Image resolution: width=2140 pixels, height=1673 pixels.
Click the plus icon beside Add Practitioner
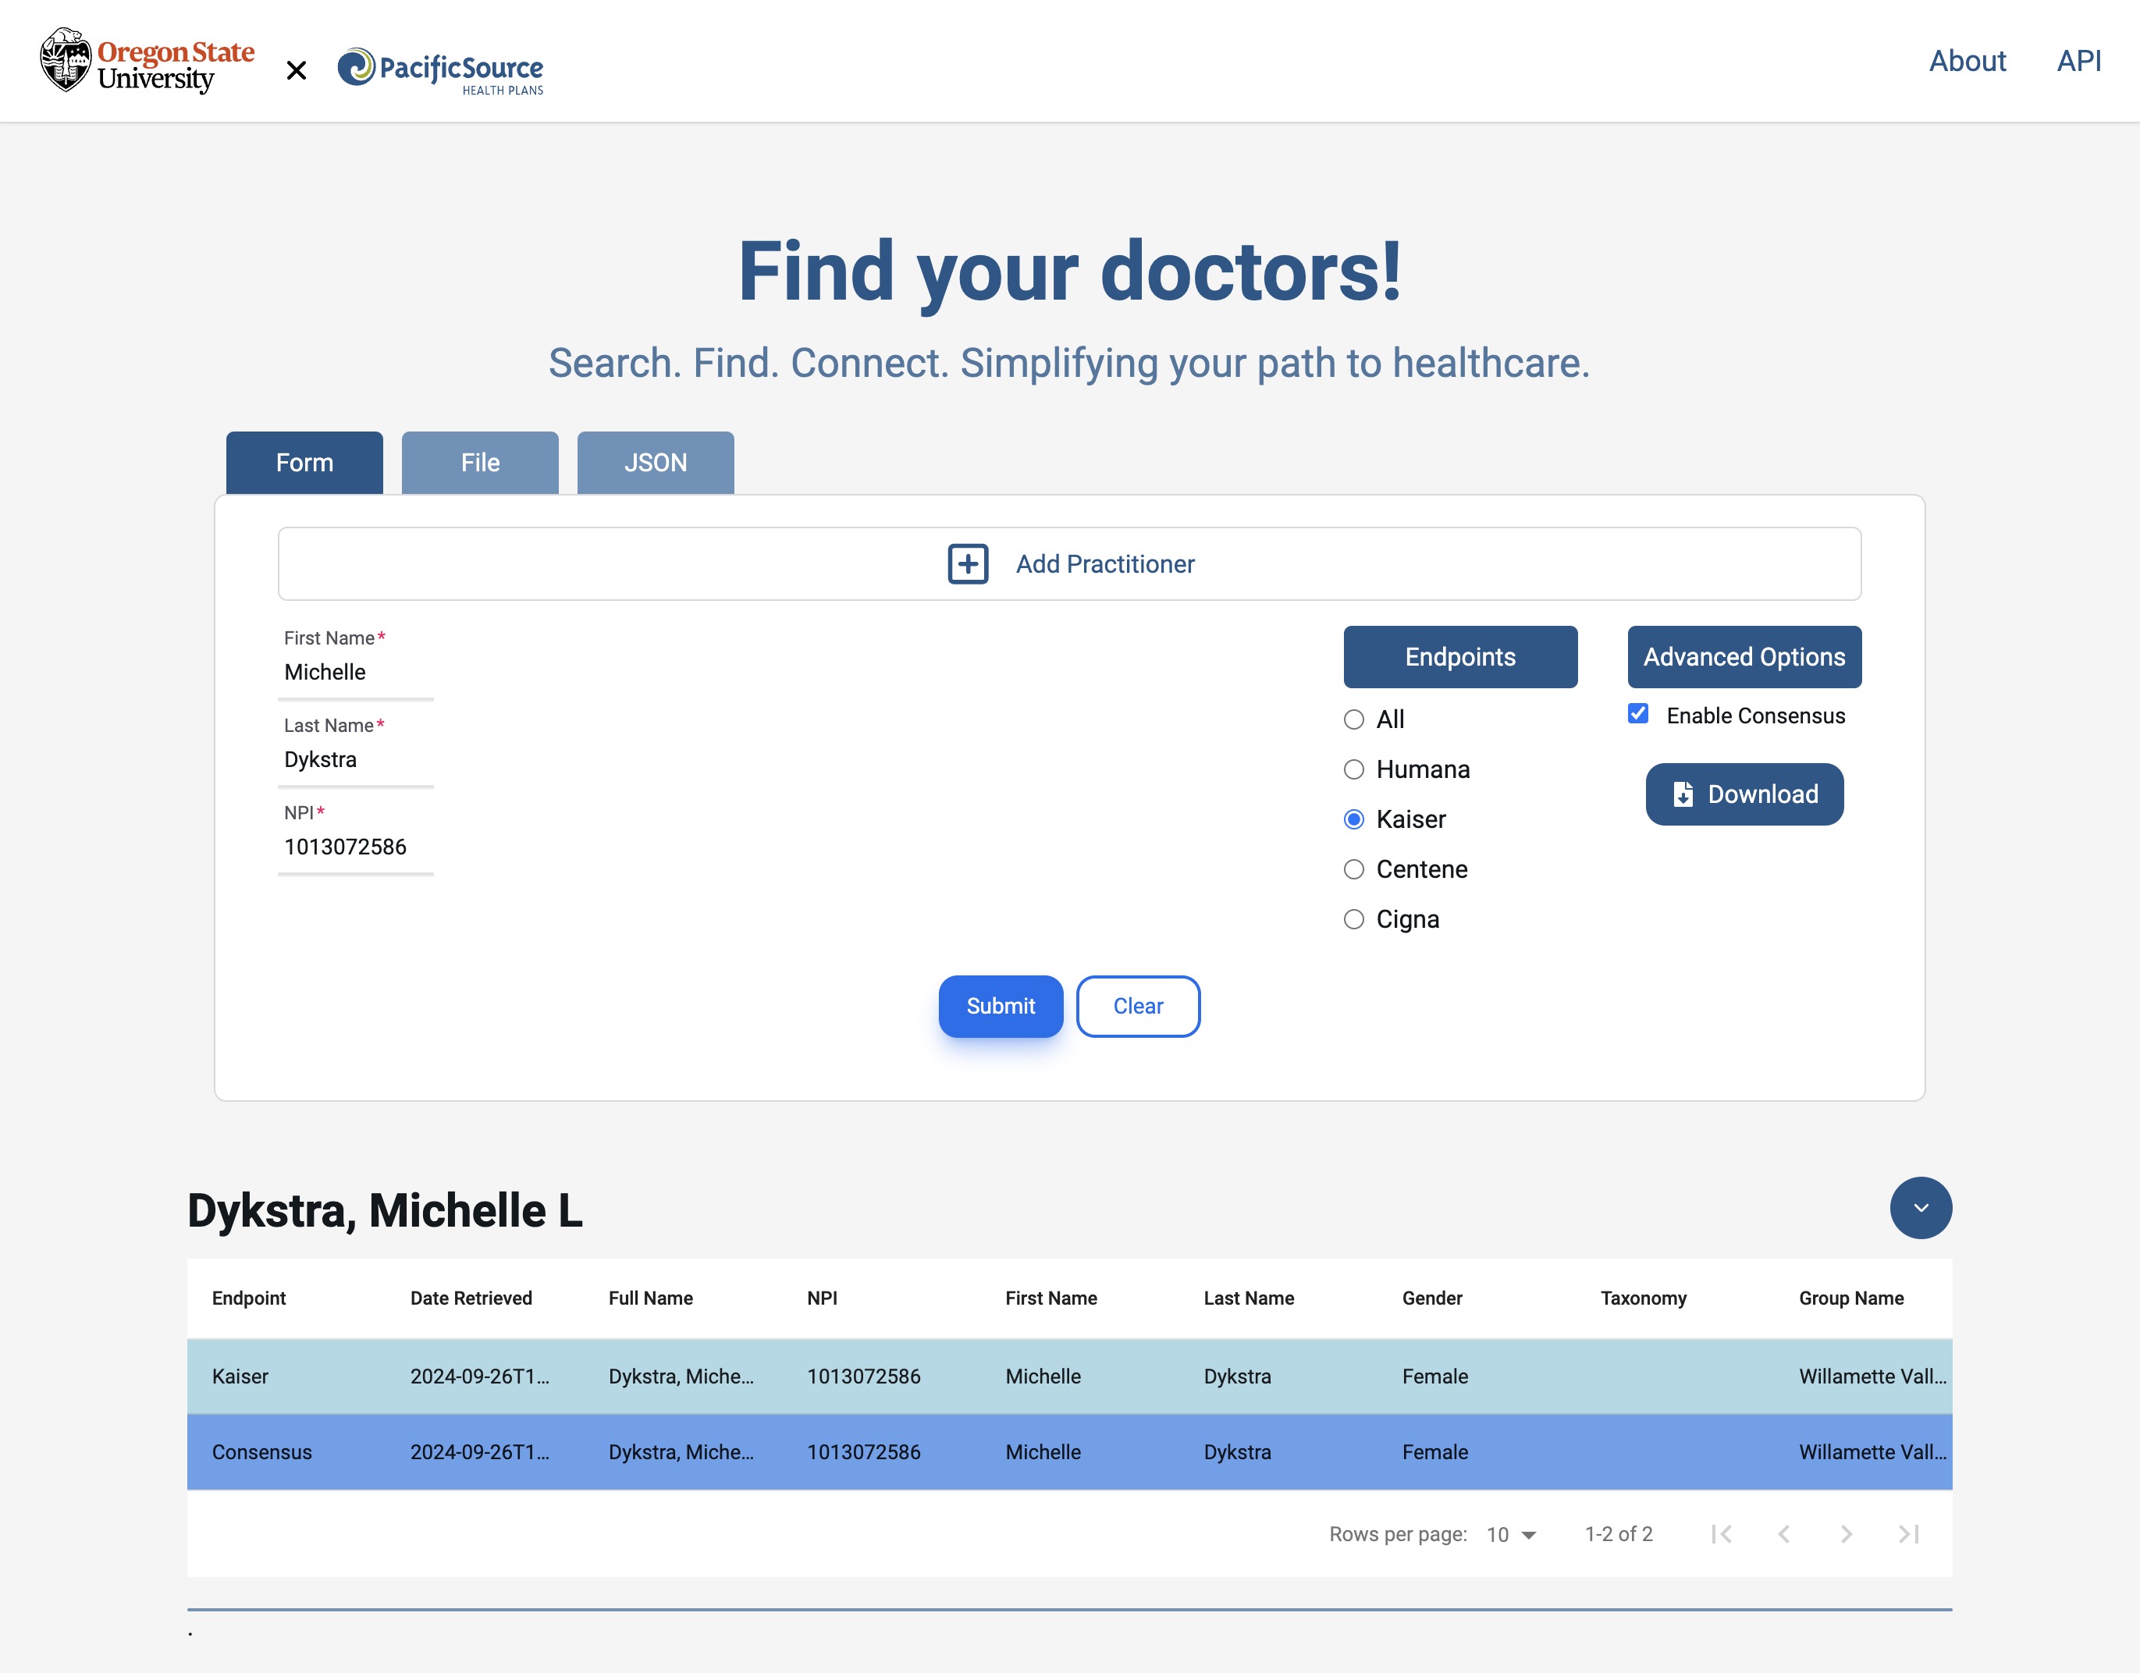pyautogui.click(x=967, y=564)
